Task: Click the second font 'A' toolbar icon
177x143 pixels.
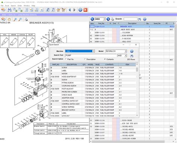Action: coord(53,10)
